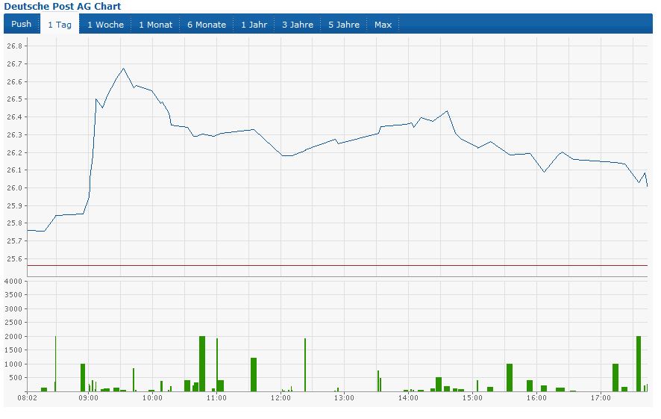Click the 13:00 time axis label
Screen dimensions: 661x419
pos(344,398)
